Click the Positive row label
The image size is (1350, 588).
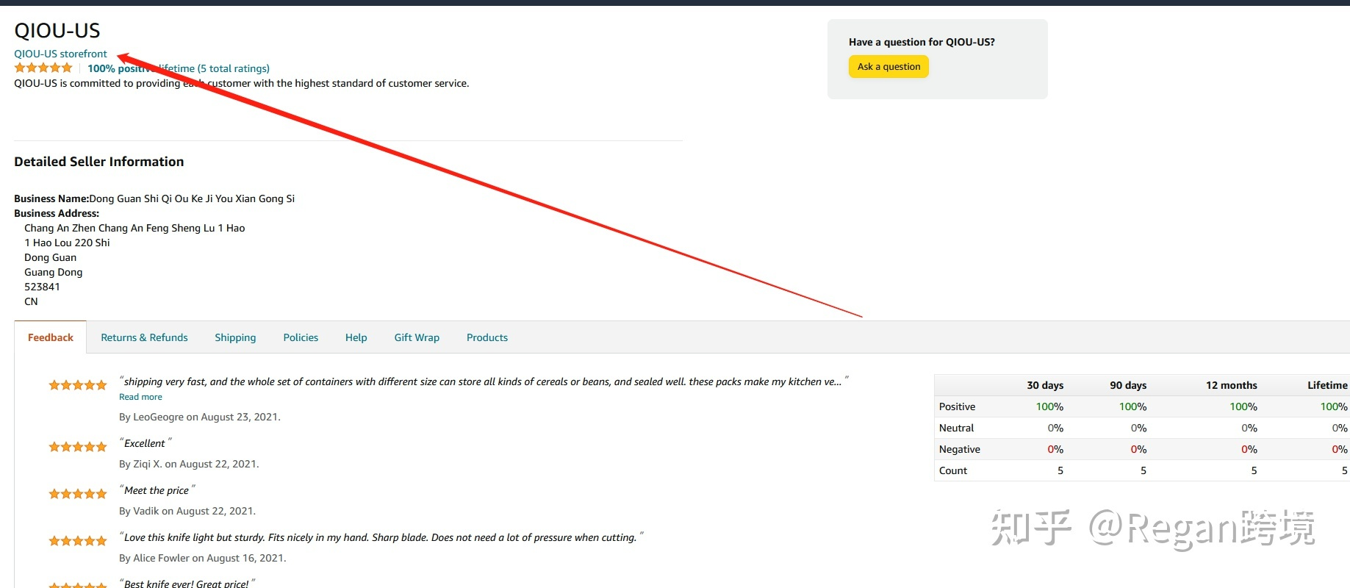pyautogui.click(x=957, y=406)
